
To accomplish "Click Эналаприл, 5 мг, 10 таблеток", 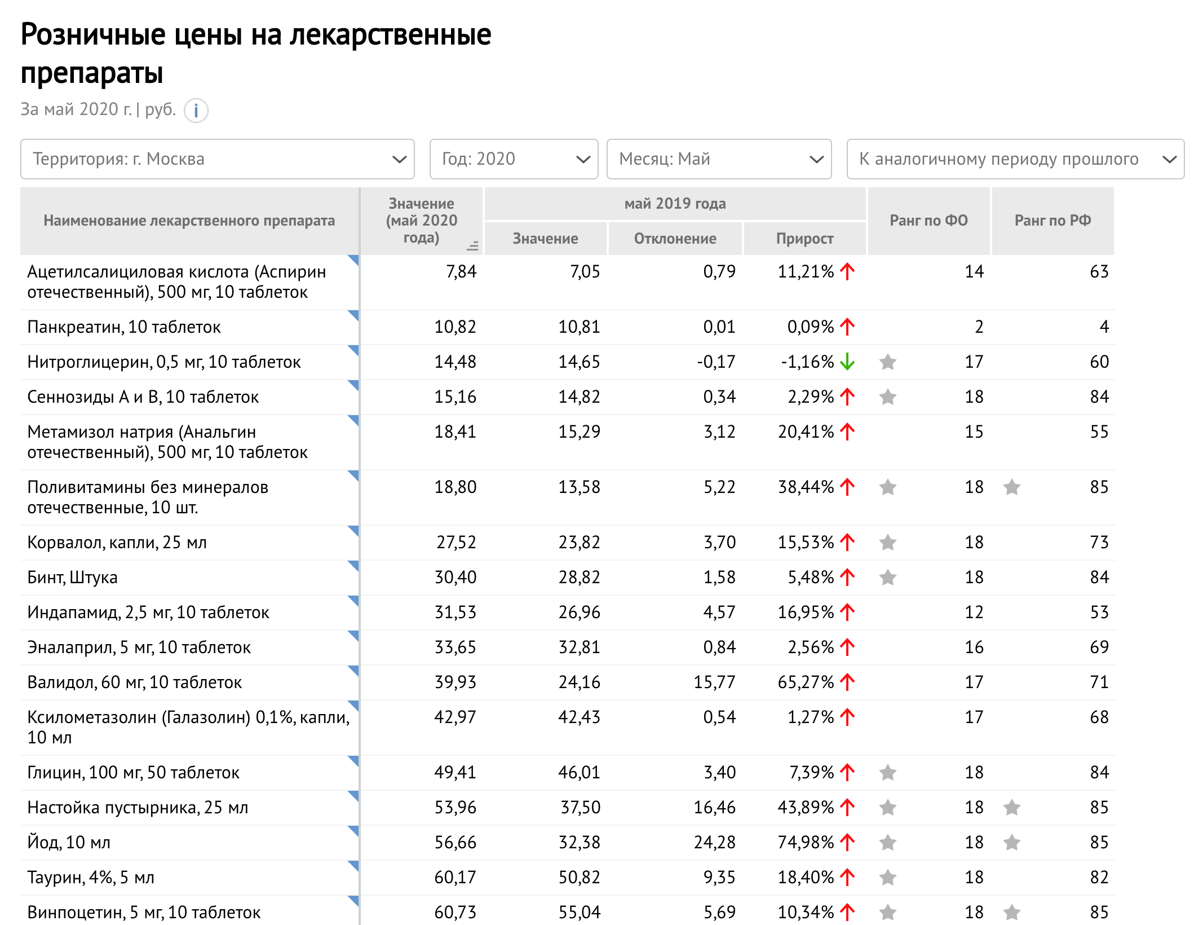I will 139,647.
